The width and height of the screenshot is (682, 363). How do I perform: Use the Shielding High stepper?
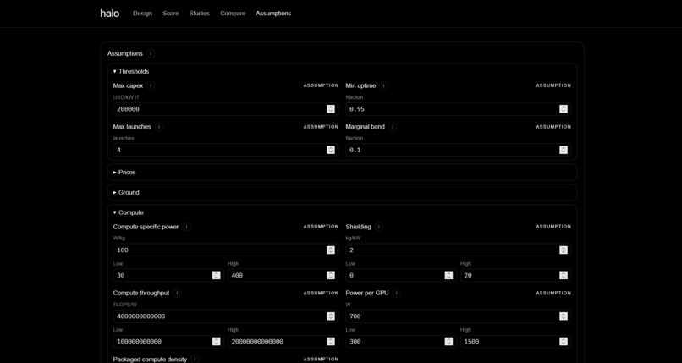click(564, 275)
